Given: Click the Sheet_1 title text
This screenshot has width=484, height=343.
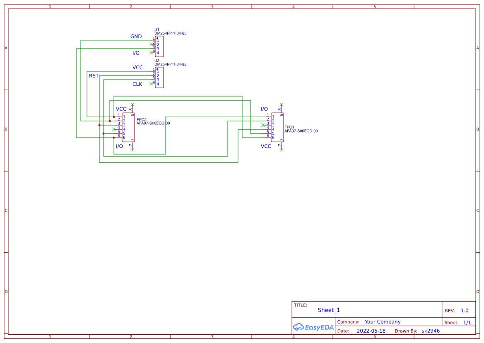Looking at the screenshot, I should tap(328, 310).
